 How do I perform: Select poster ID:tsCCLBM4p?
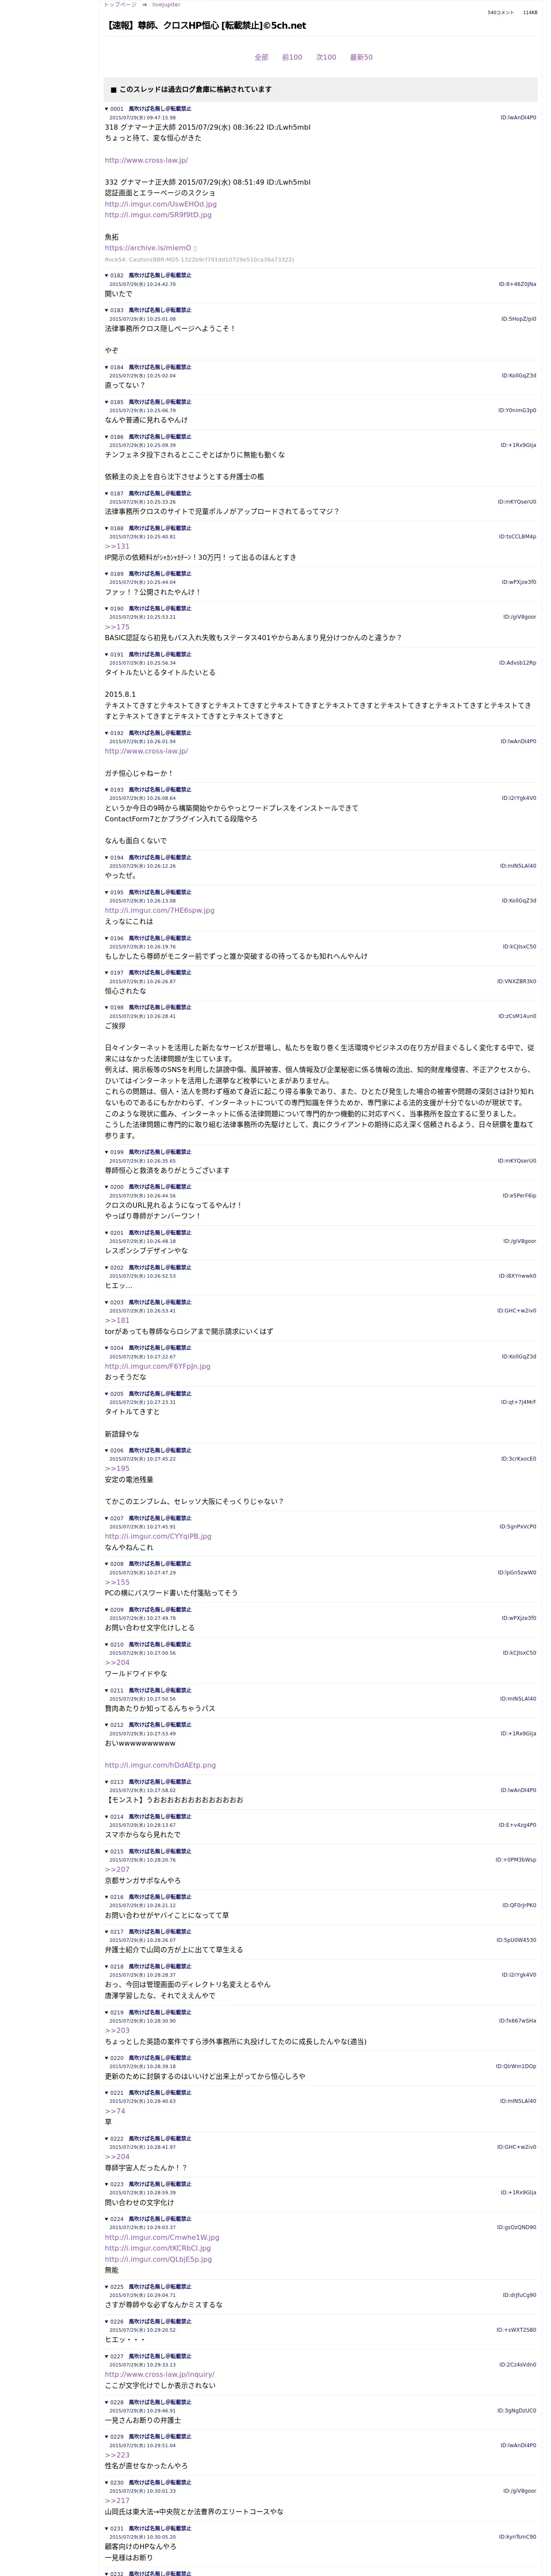[518, 537]
